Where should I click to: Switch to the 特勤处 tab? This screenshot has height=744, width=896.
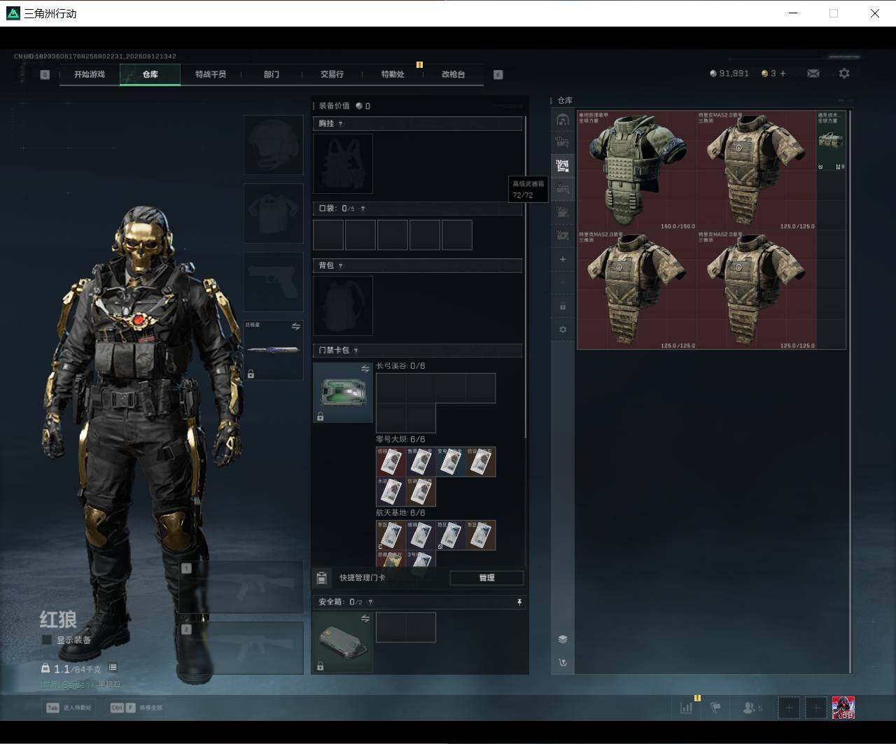[393, 74]
